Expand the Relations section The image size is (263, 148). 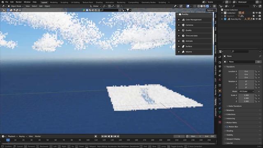[x=230, y=111]
